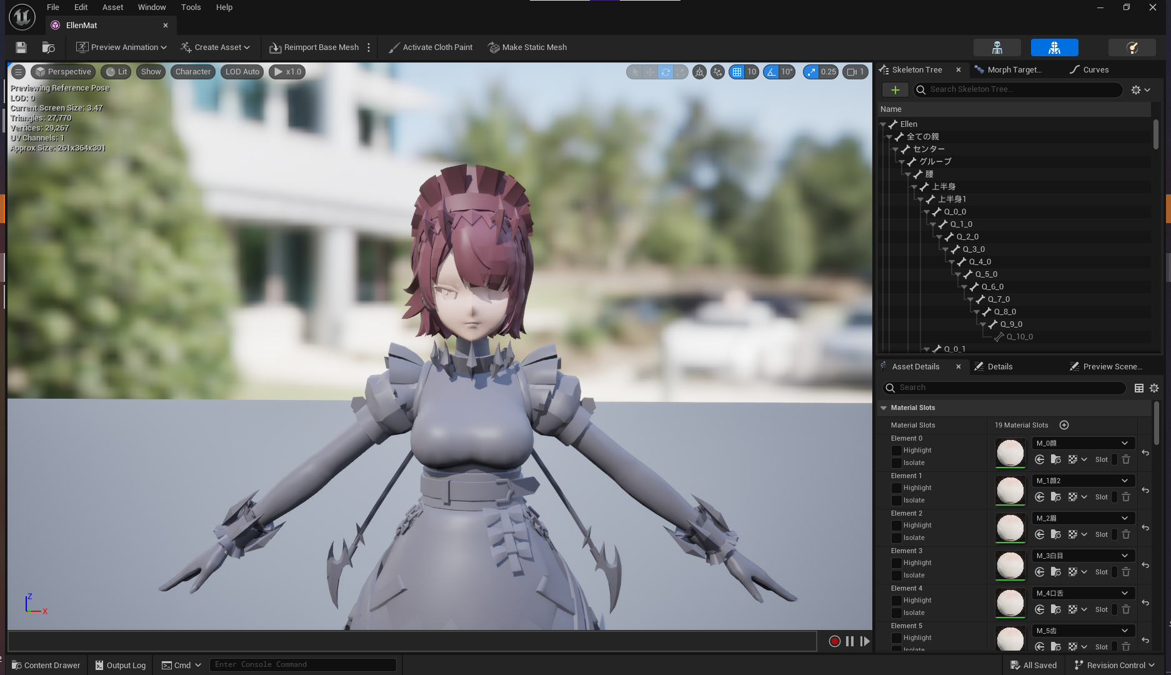This screenshot has width=1171, height=675.
Task: Switch to the Skeleton editor mode icon
Action: (x=997, y=47)
